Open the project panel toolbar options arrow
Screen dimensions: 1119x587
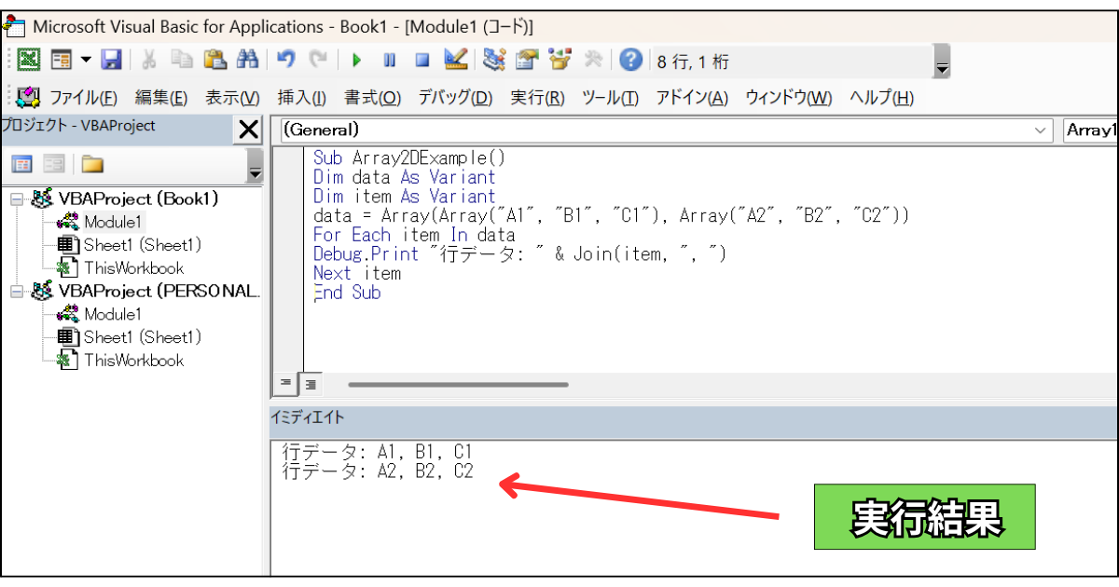(x=255, y=165)
